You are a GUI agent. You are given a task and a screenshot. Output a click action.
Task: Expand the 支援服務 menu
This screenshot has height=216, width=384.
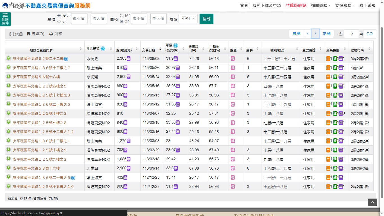[345, 5]
